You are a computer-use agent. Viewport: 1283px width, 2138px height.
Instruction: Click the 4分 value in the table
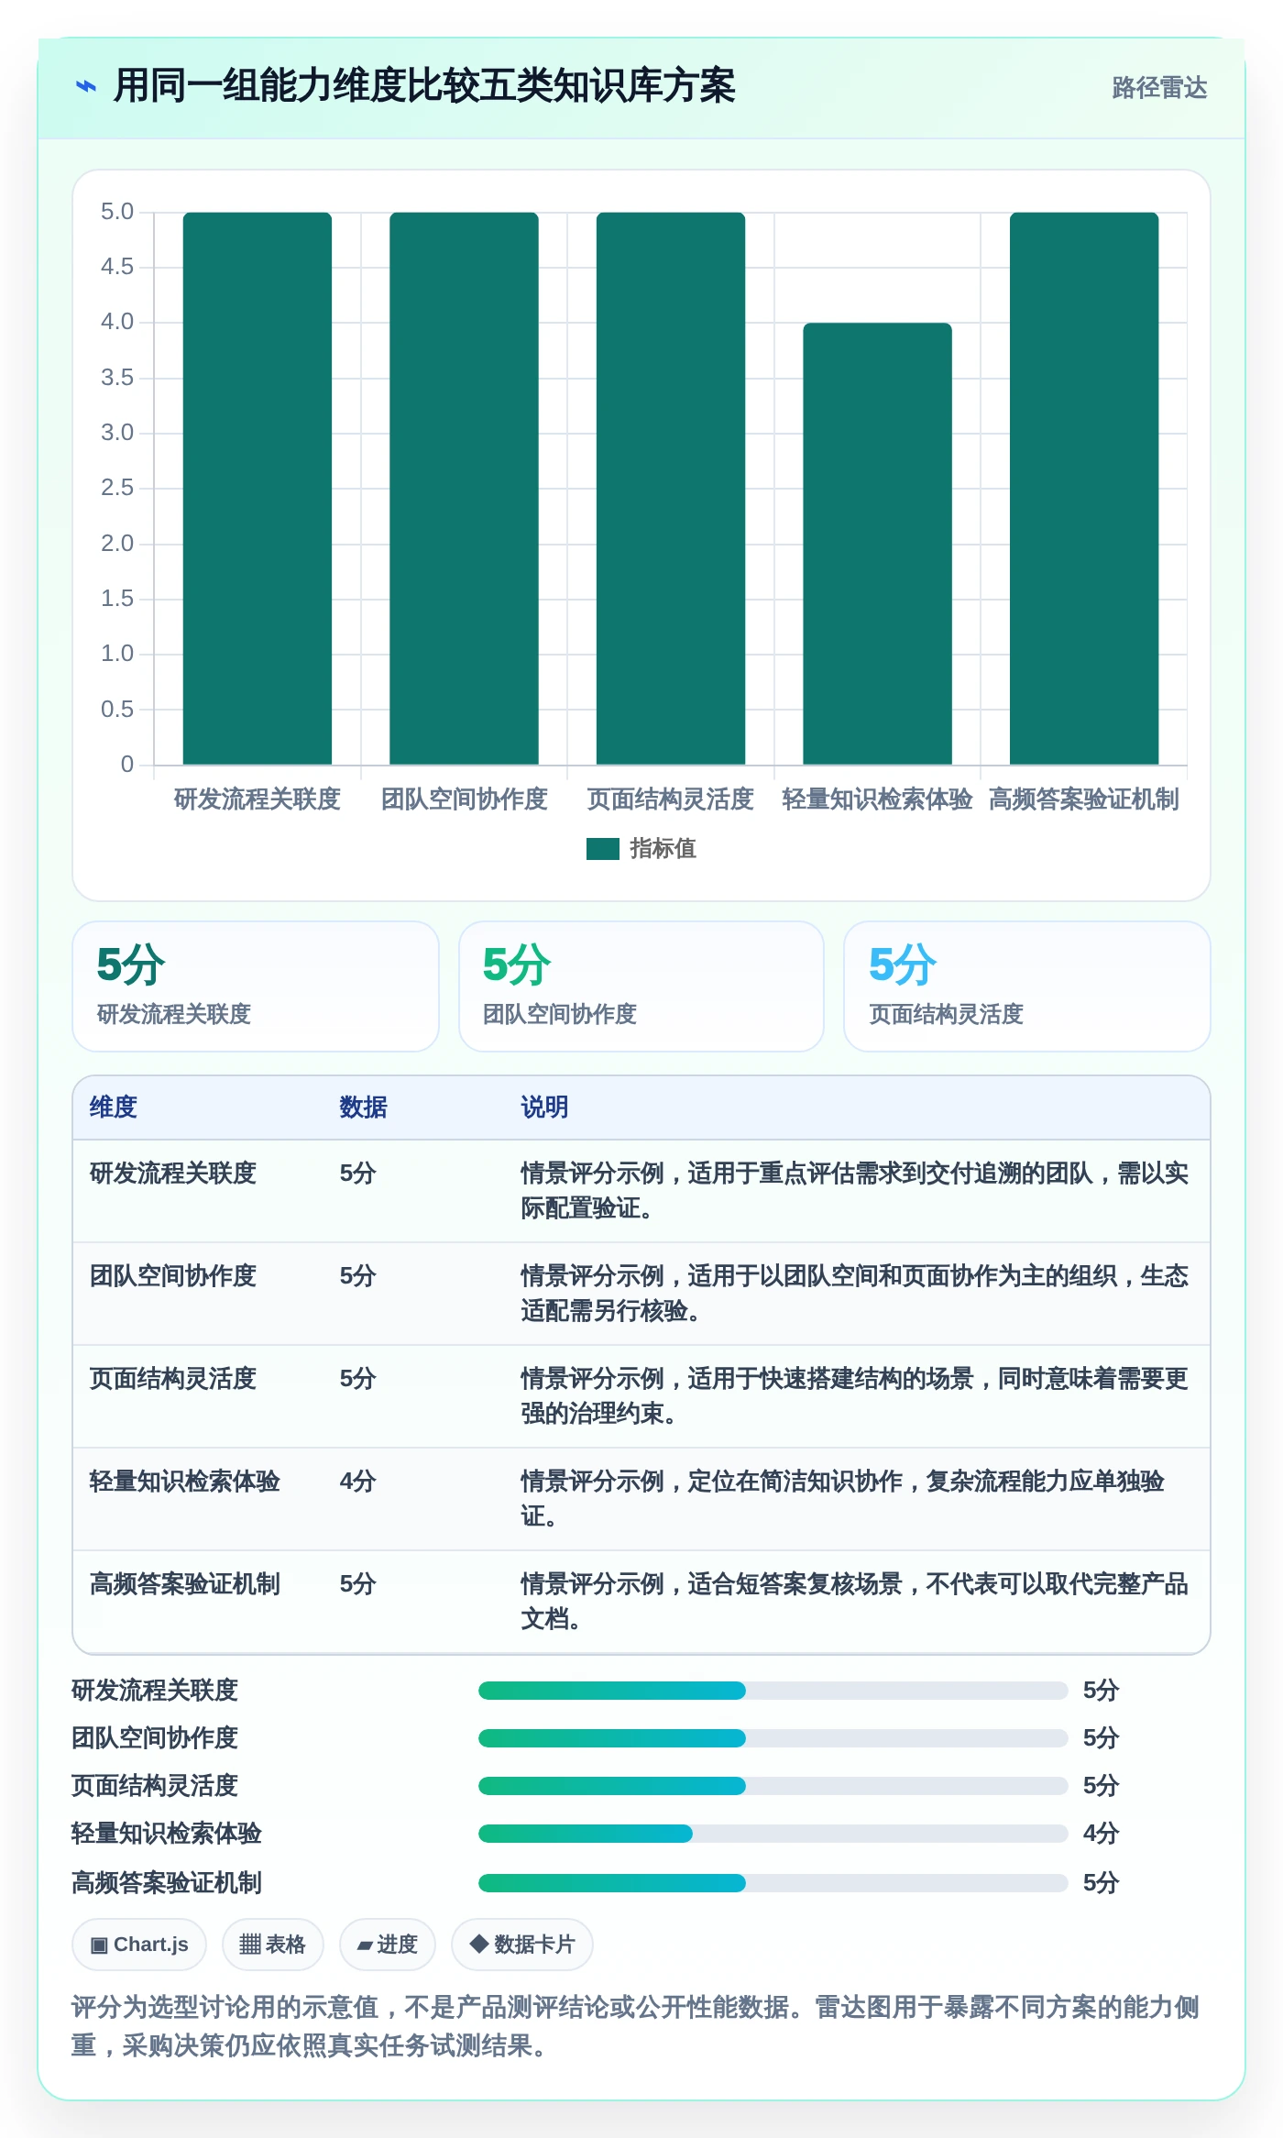click(357, 1482)
